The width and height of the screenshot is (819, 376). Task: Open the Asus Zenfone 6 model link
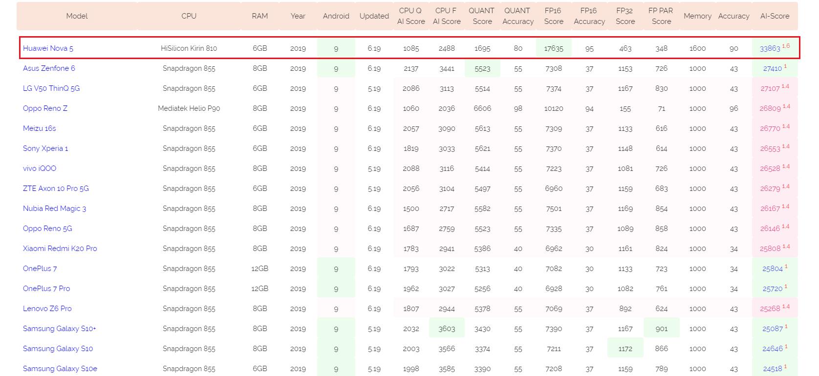tap(49, 68)
